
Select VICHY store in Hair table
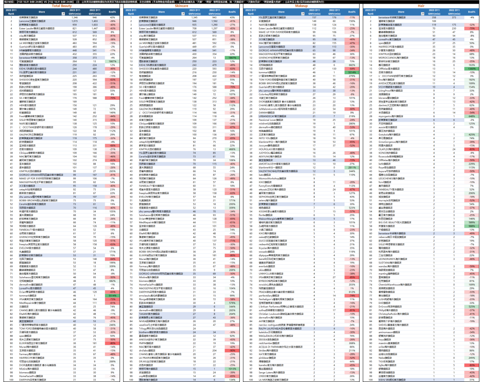[390, 87]
